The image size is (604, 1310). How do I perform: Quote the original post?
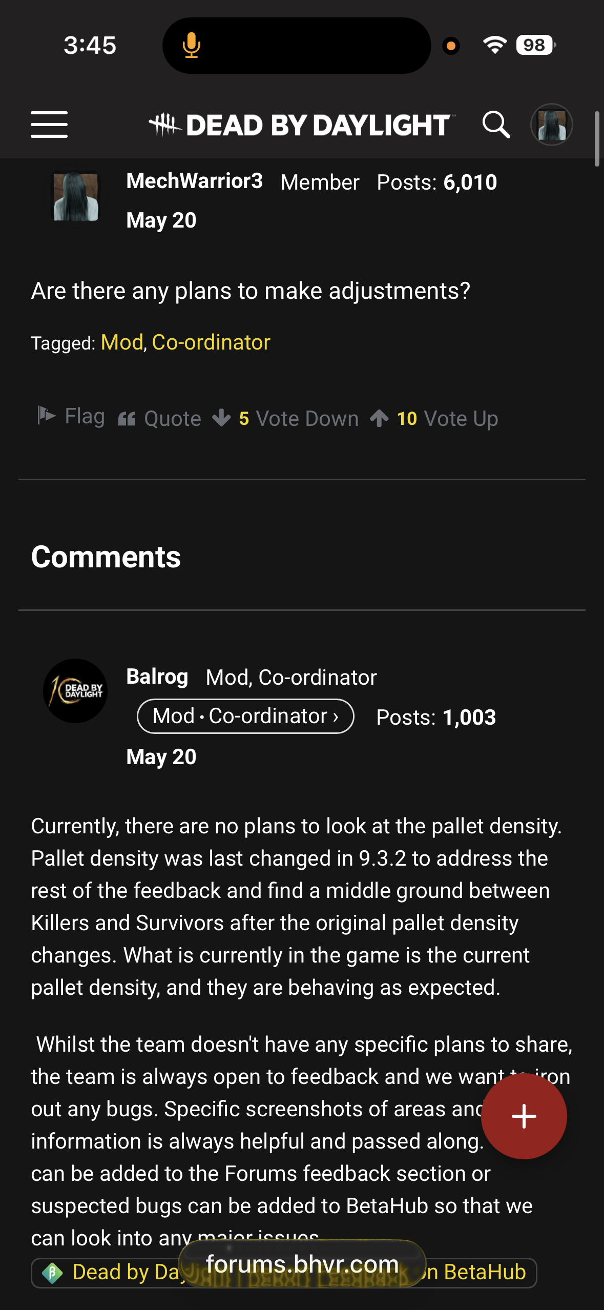pyautogui.click(x=160, y=419)
